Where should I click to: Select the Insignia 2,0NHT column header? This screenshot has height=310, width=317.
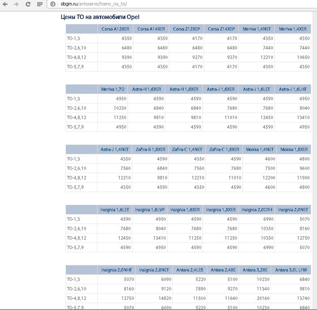tap(116, 270)
